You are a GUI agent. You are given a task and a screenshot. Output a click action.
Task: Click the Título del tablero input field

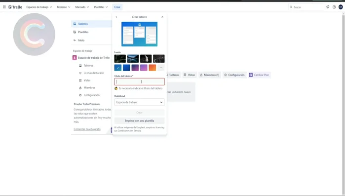(x=139, y=81)
